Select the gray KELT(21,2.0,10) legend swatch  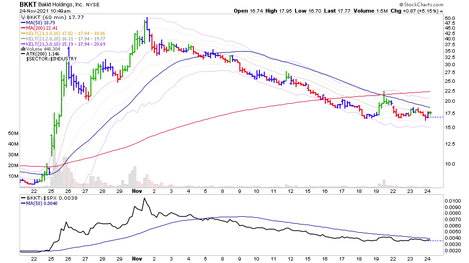point(23,39)
